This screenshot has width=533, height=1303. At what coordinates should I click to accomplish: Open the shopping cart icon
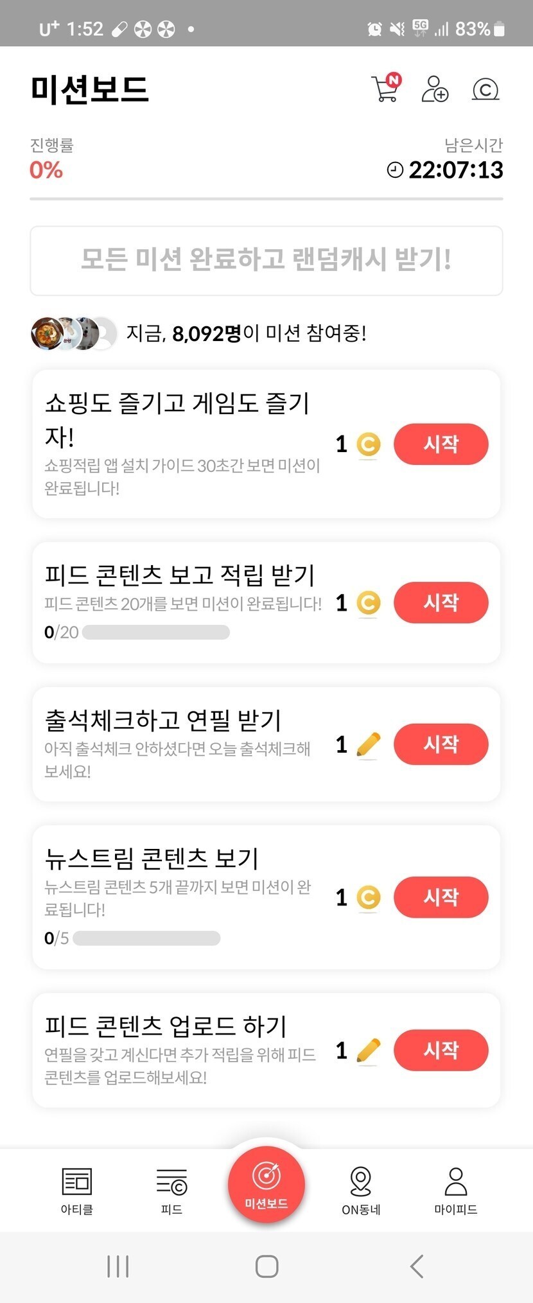385,89
